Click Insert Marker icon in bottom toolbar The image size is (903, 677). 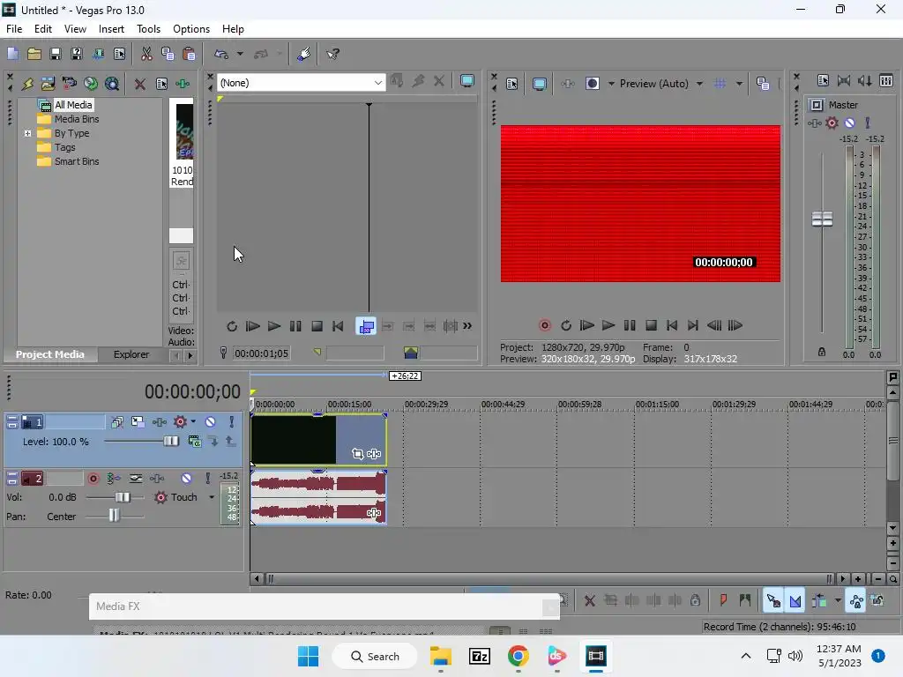click(x=723, y=600)
